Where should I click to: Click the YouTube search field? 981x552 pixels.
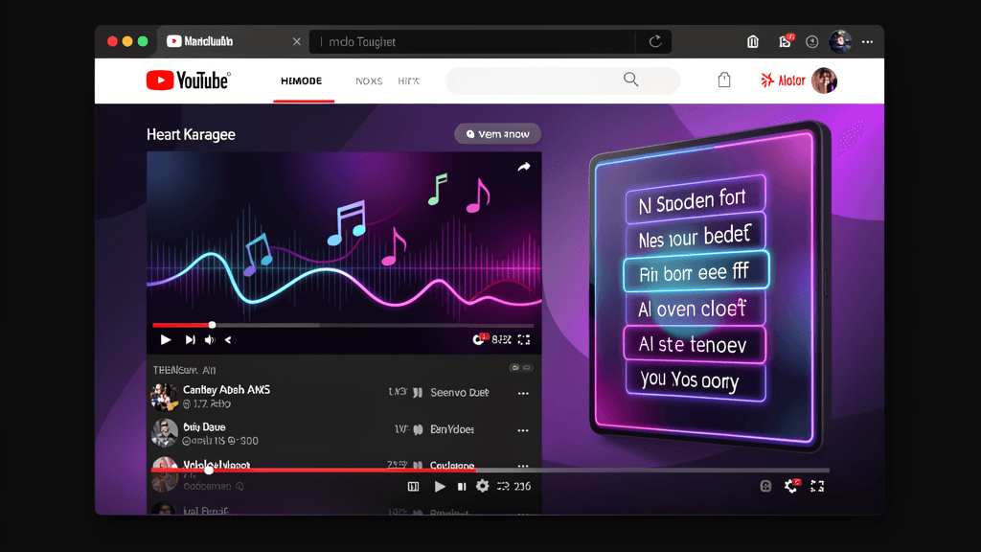coord(562,80)
